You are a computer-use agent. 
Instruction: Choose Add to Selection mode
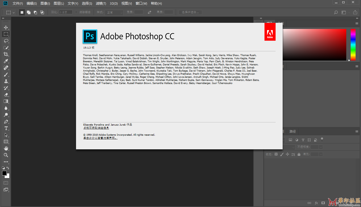29,12
